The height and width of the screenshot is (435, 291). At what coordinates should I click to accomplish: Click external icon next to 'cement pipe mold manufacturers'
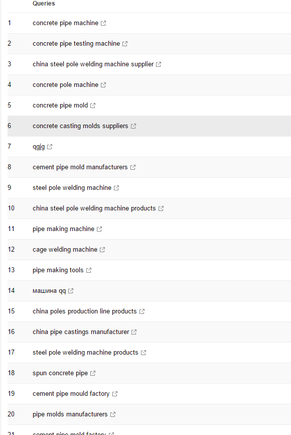coord(133,167)
